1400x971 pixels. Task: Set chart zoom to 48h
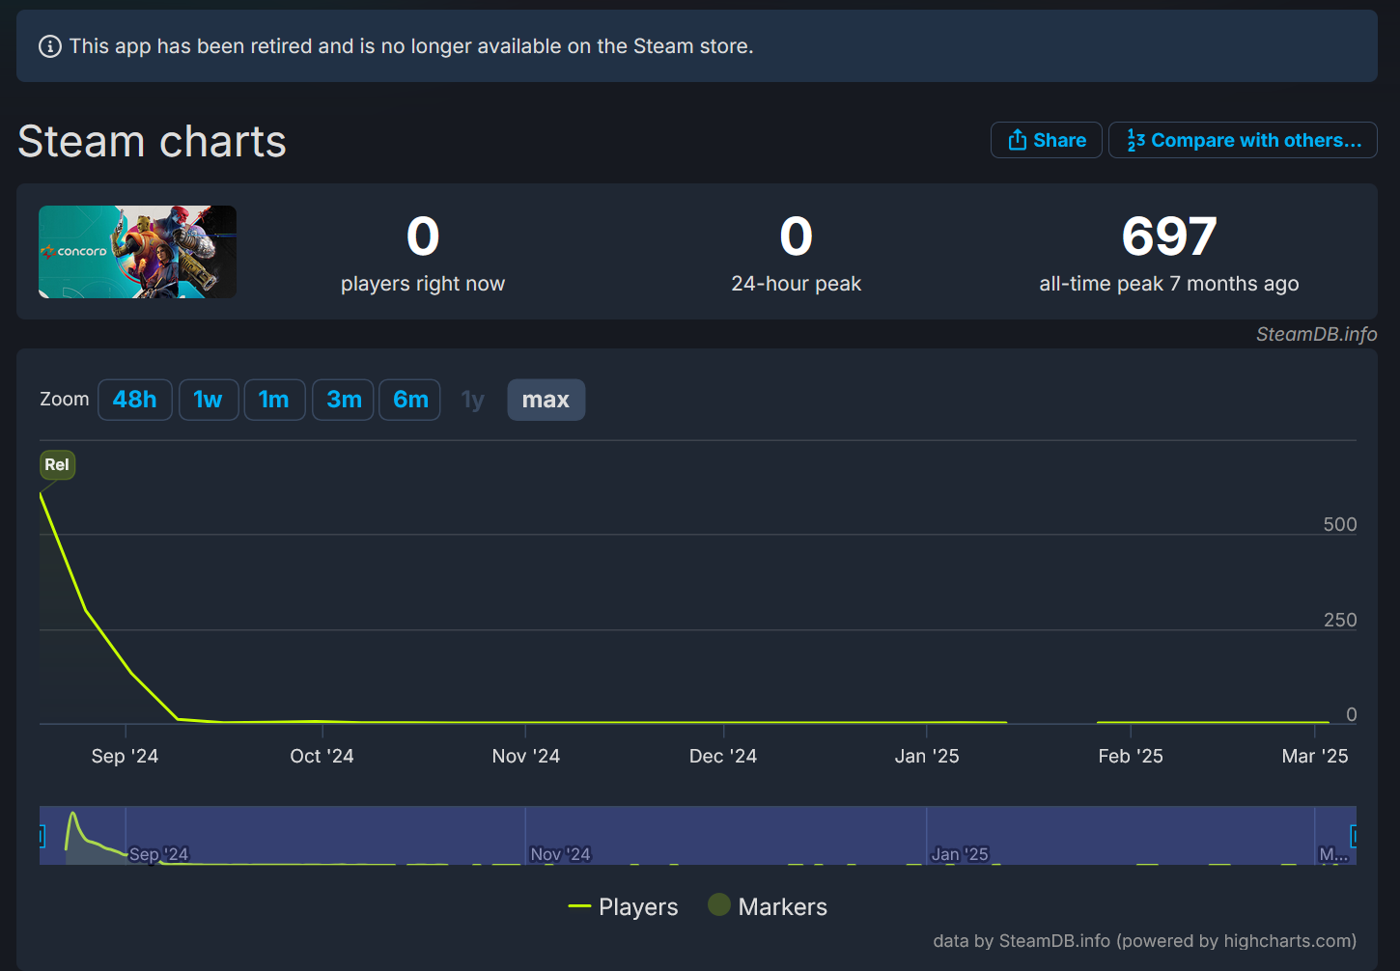click(135, 400)
